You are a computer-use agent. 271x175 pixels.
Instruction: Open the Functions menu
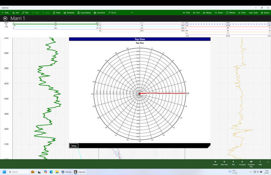pos(99,13)
